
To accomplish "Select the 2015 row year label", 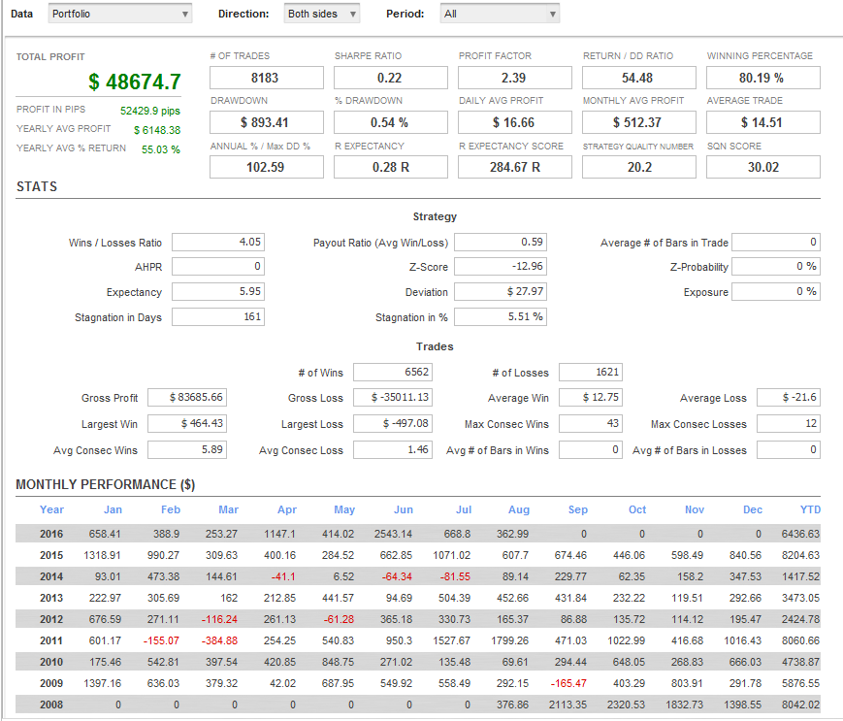I will (51, 555).
